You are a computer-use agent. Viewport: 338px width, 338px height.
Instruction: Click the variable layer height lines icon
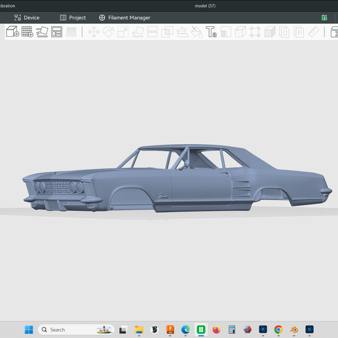(71, 32)
